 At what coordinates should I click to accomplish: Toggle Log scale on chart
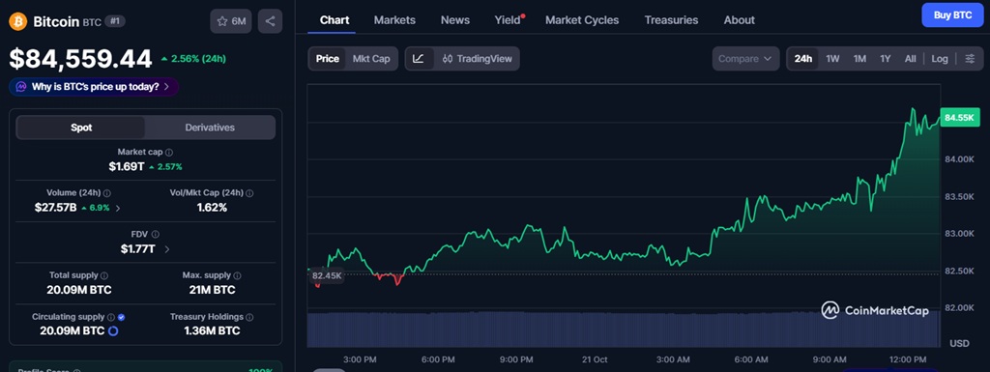click(x=940, y=59)
